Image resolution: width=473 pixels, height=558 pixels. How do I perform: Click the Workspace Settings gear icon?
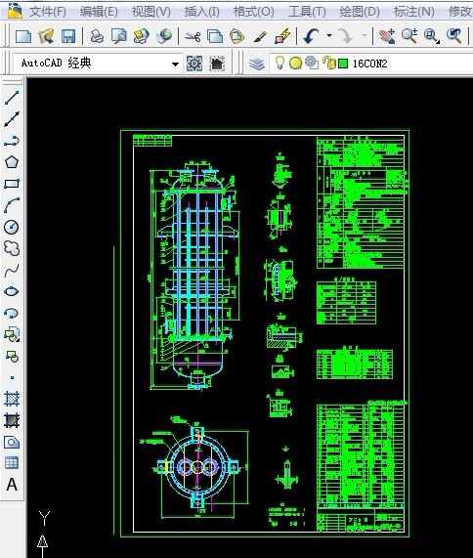point(194,64)
